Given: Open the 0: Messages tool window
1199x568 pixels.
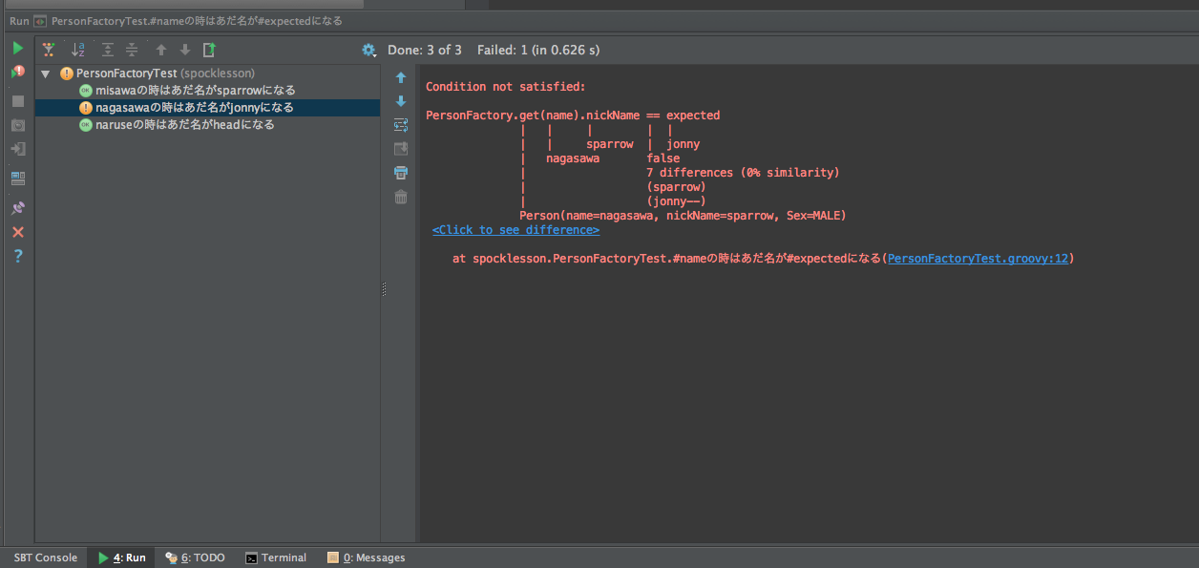Looking at the screenshot, I should 366,557.
